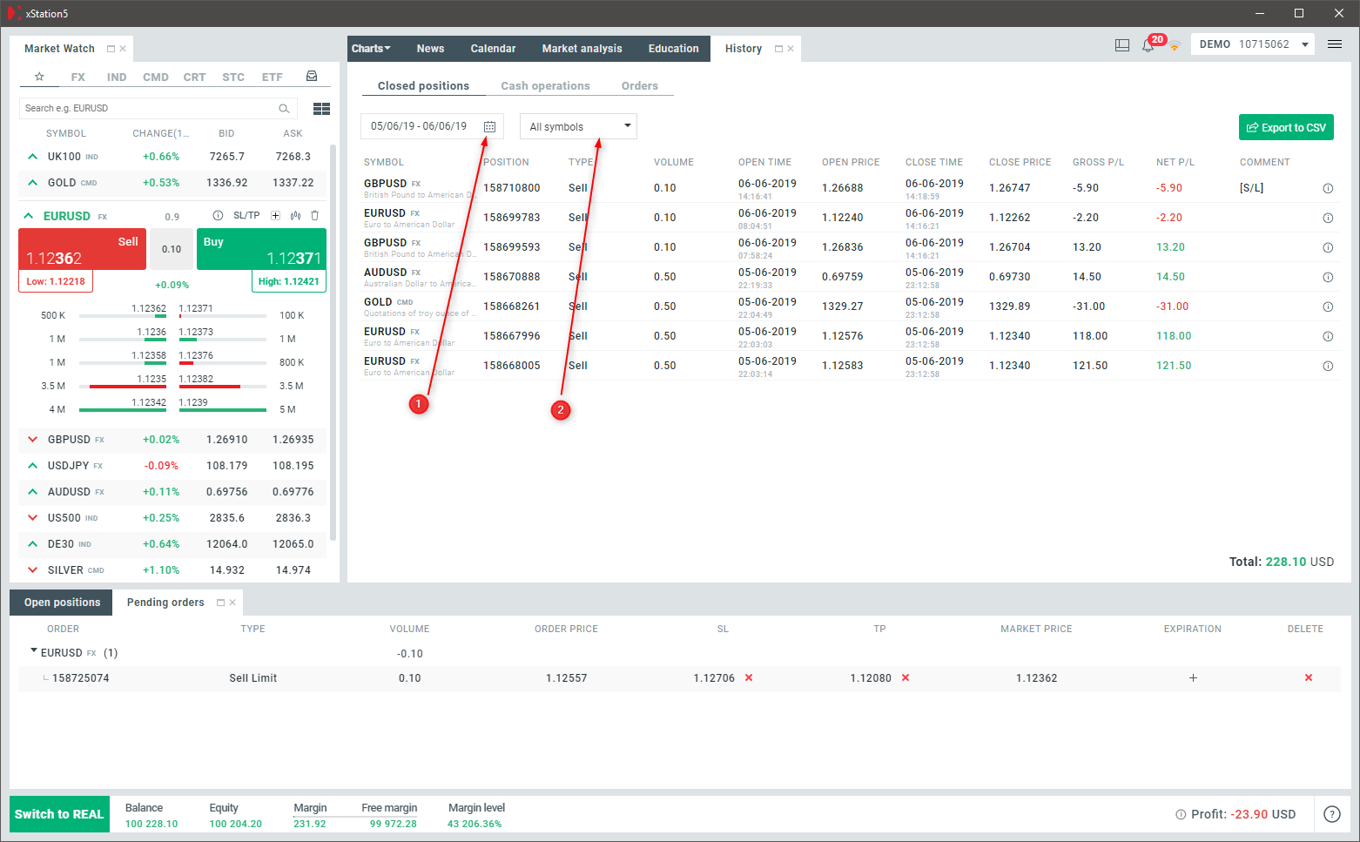
Task: Toggle SL/TP for EURUSD
Action: pyautogui.click(x=246, y=215)
